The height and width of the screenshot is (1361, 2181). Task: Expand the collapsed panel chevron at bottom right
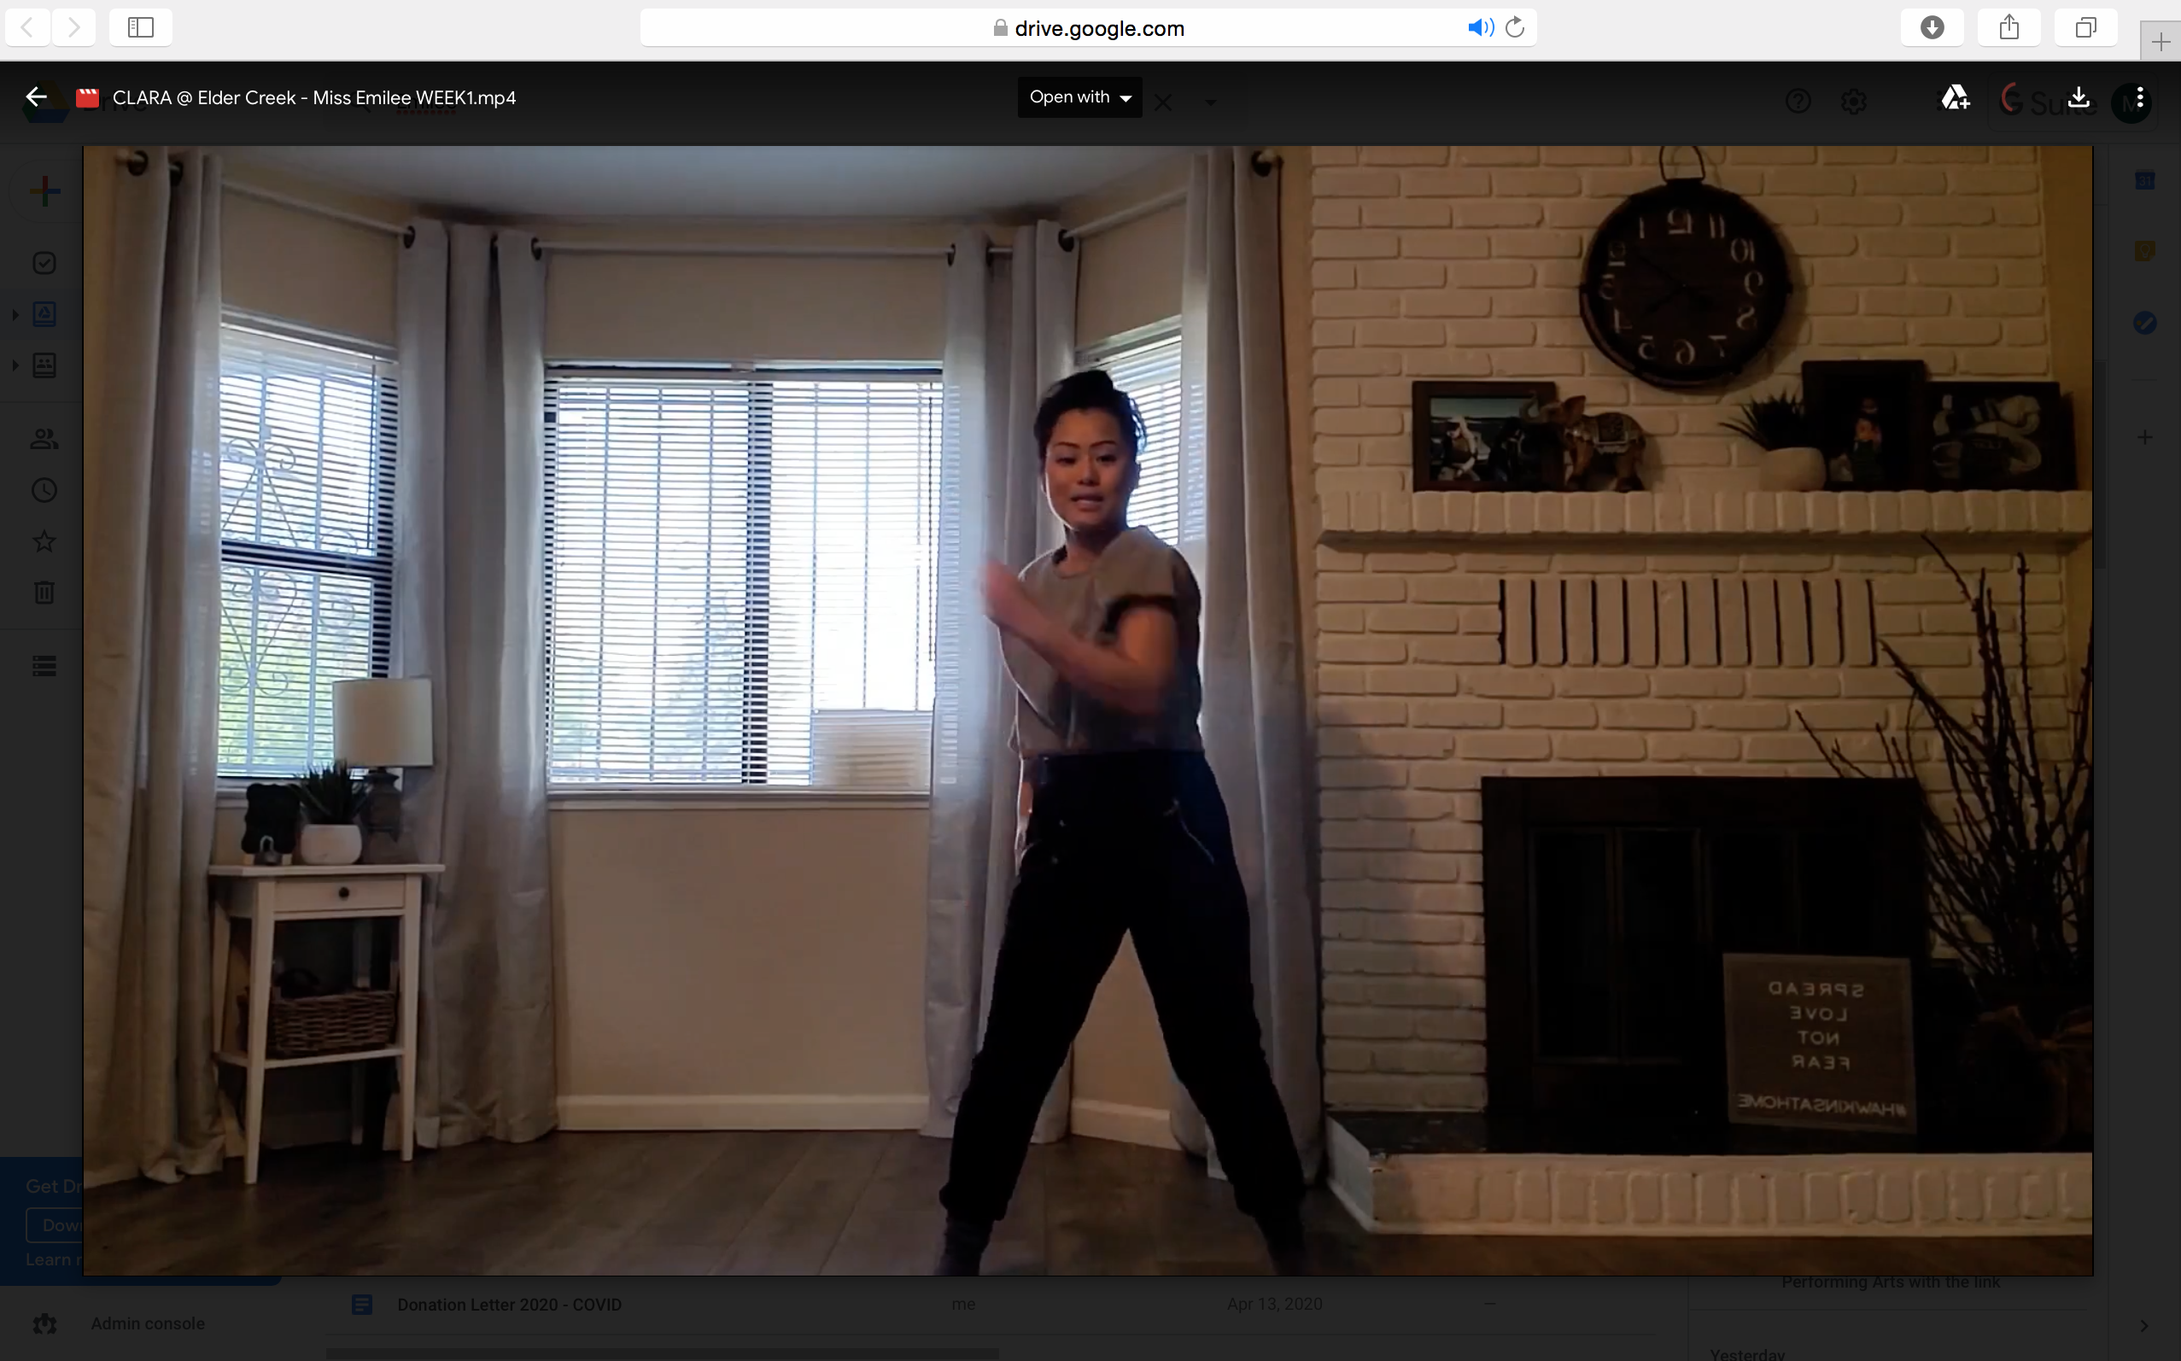pyautogui.click(x=2144, y=1325)
